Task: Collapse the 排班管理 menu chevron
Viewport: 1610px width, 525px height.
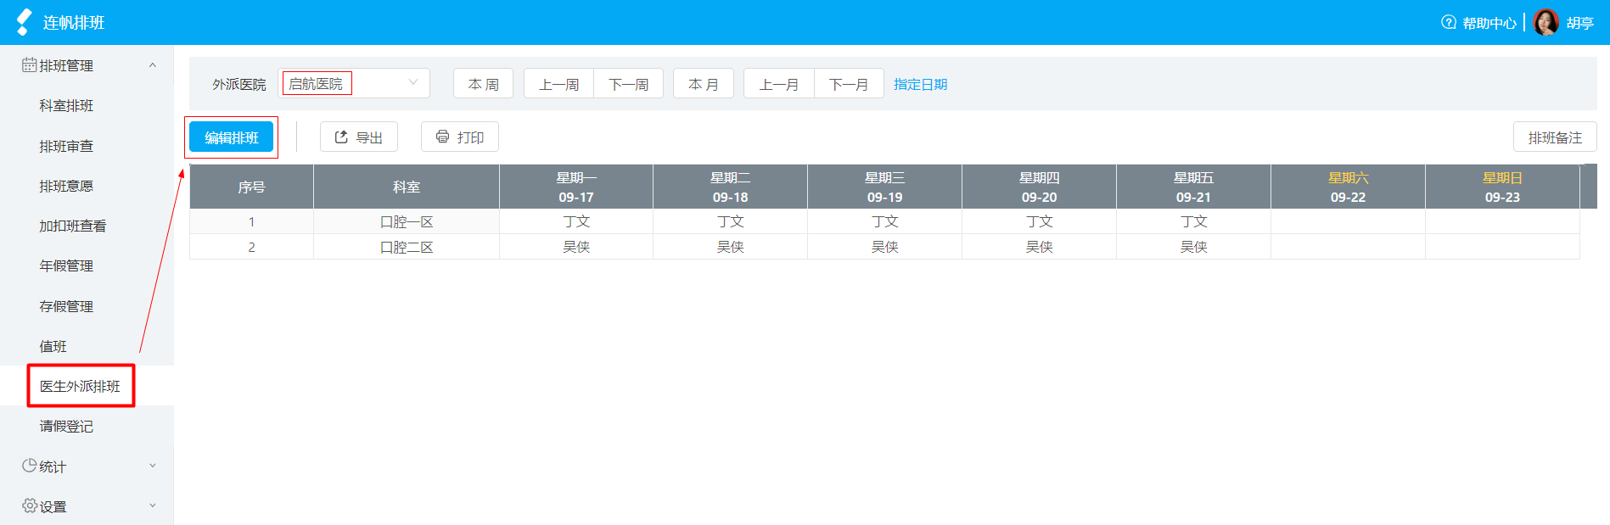Action: tap(153, 65)
